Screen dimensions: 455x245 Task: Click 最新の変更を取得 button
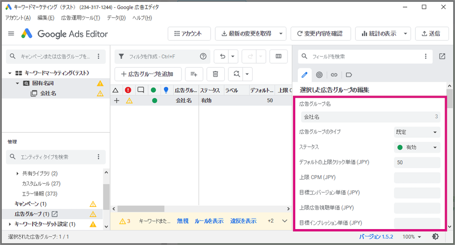point(246,34)
